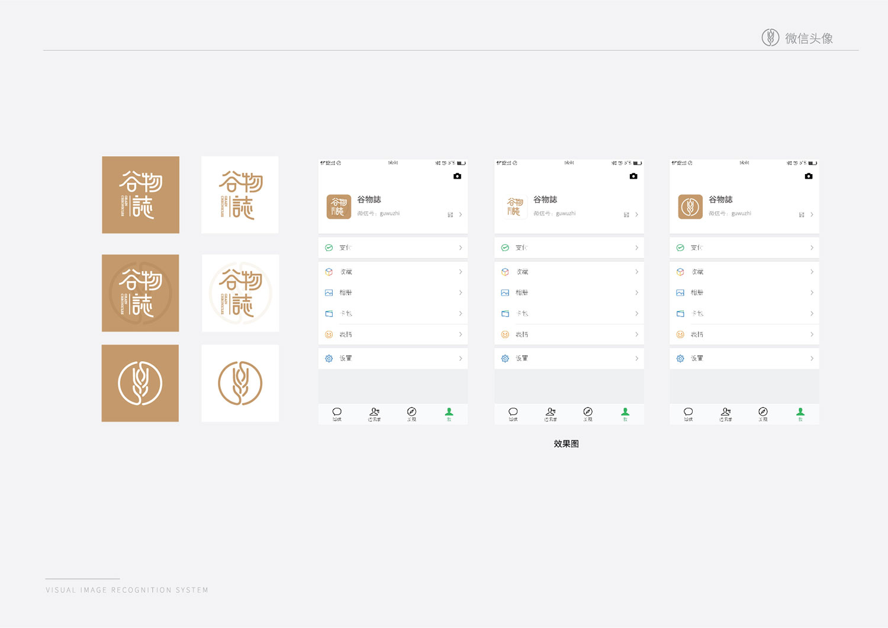
Task: Choose the white tile with brown wheat emblem
Action: pyautogui.click(x=240, y=384)
